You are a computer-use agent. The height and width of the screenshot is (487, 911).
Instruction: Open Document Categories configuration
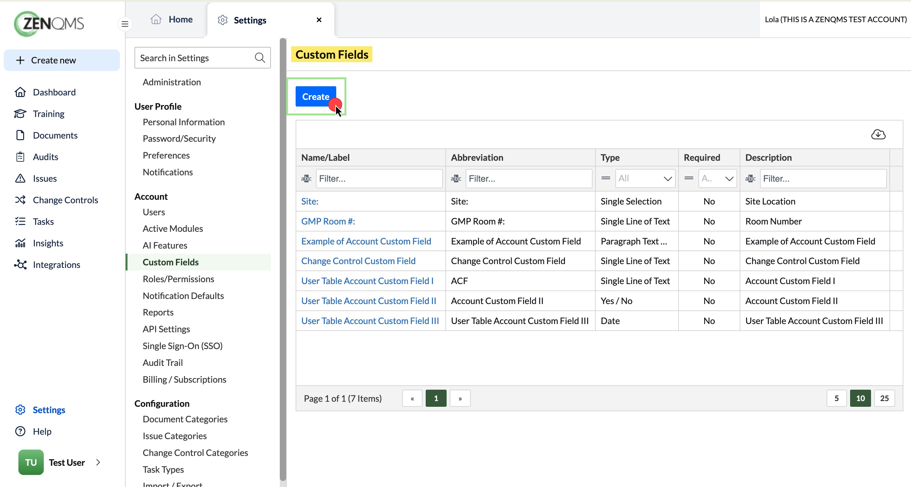[x=185, y=419]
